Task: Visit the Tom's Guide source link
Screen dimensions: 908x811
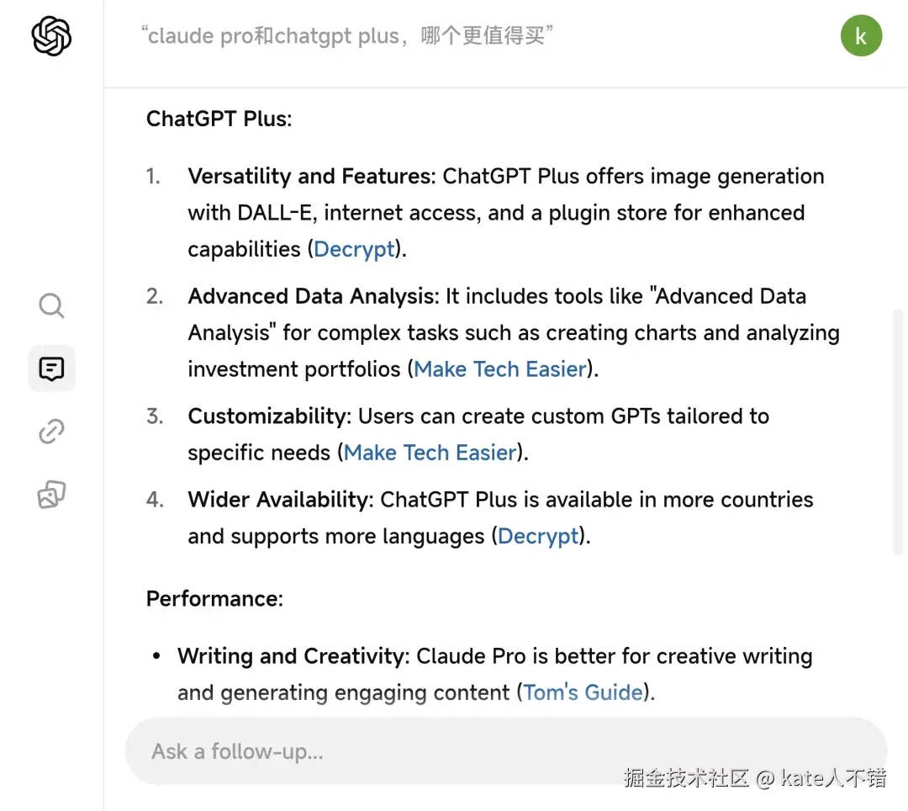Action: (x=583, y=692)
